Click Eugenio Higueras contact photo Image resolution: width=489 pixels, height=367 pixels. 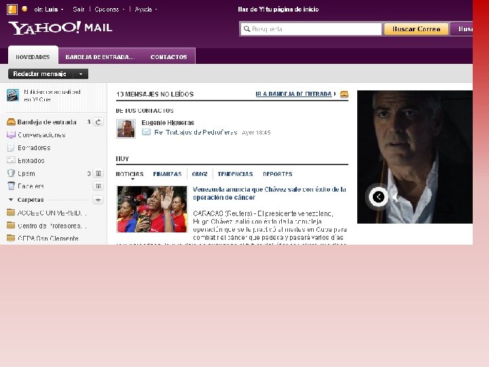(126, 128)
